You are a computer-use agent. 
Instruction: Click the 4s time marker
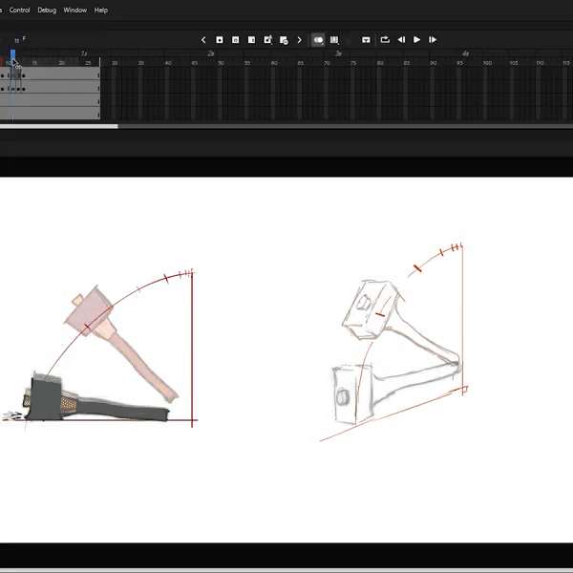point(465,53)
